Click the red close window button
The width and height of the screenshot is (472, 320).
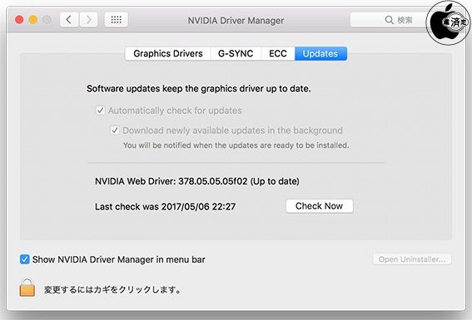pos(19,20)
